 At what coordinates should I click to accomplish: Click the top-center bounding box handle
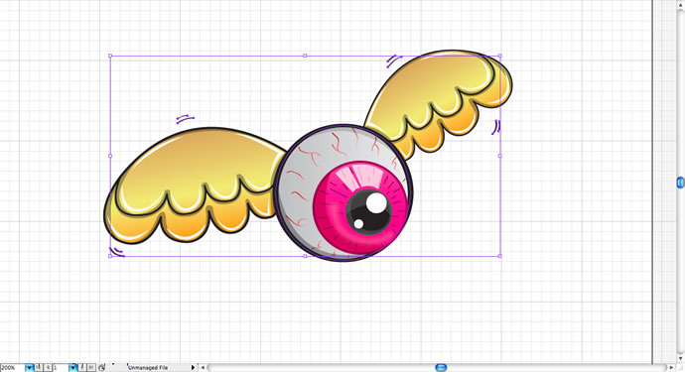pos(305,56)
